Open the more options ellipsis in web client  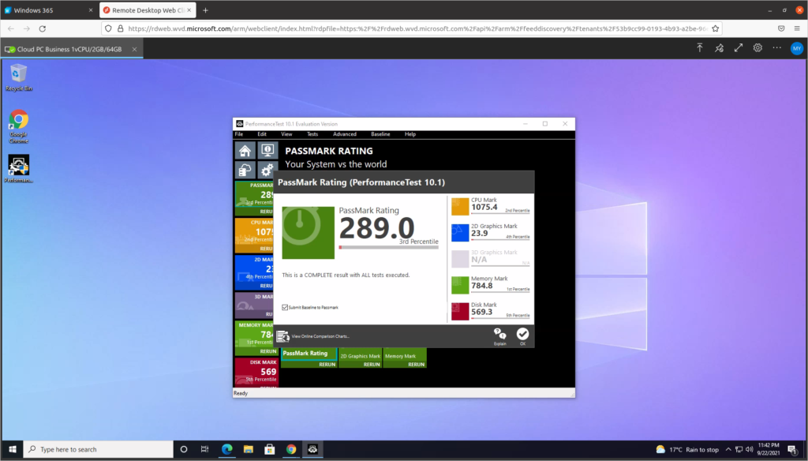(777, 48)
